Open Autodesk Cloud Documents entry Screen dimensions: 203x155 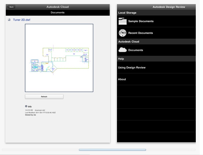pos(156,50)
